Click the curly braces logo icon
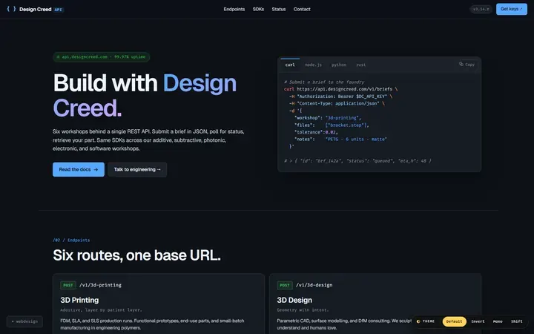 [x=11, y=9]
